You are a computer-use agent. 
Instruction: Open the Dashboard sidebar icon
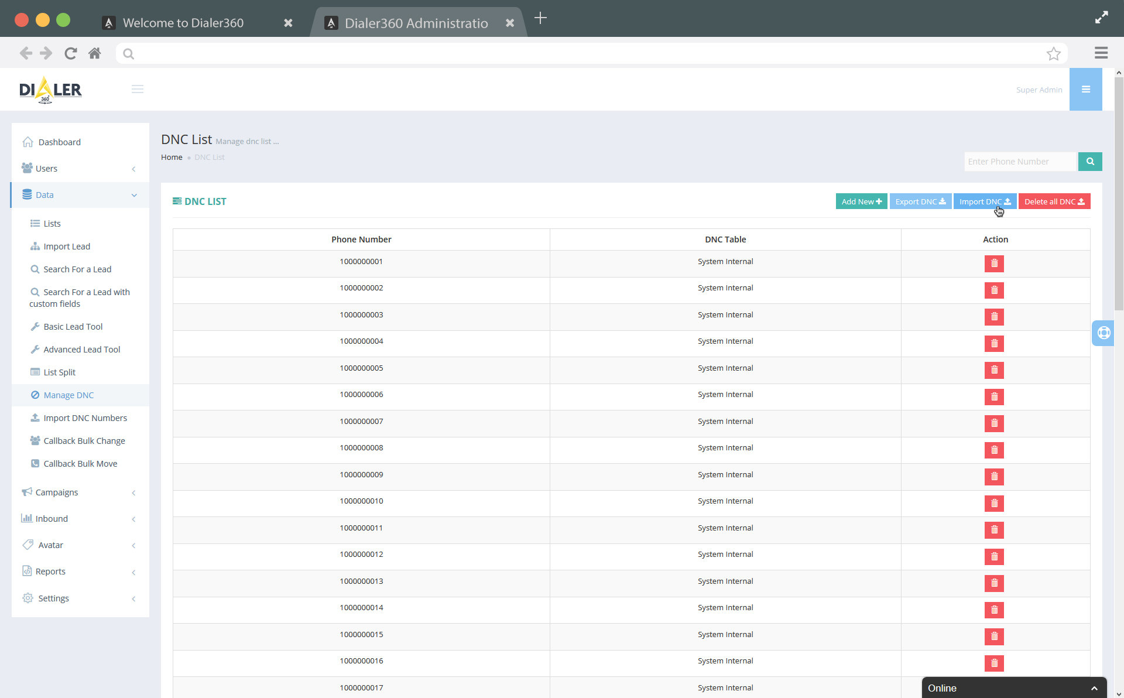tap(28, 142)
